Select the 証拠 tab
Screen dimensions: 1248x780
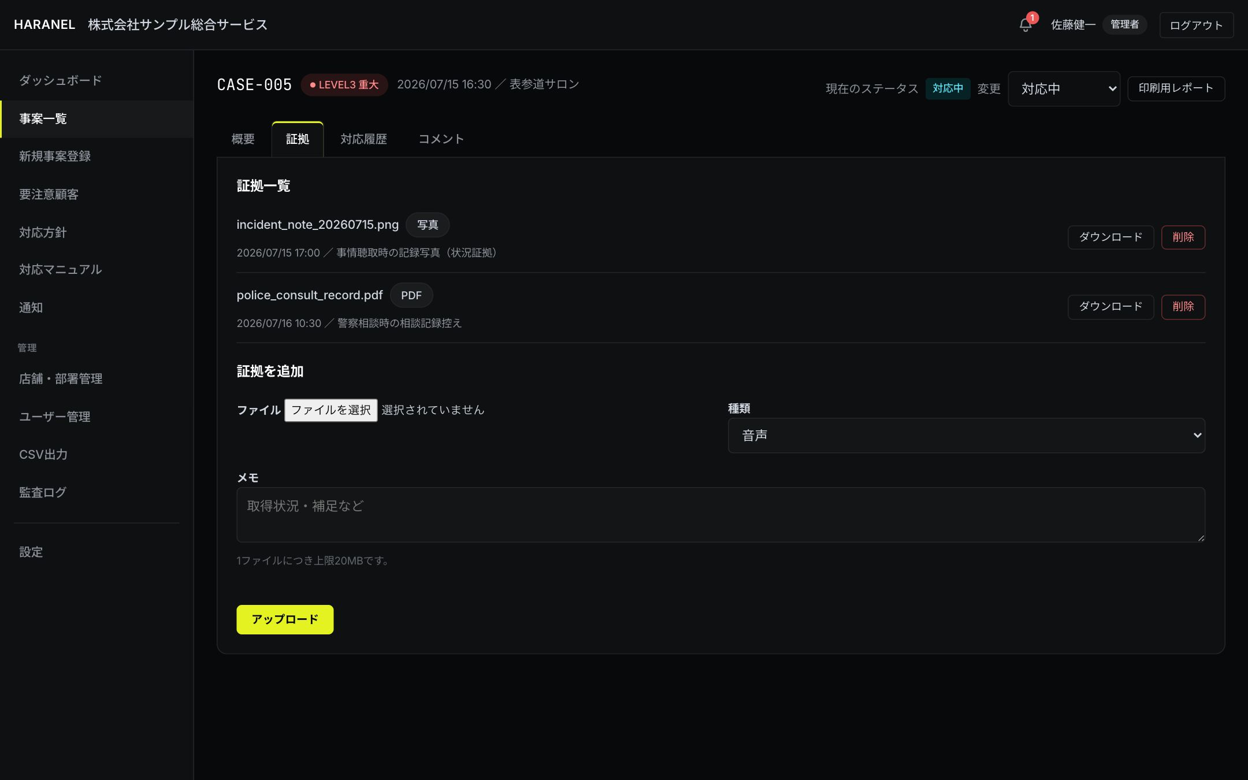pyautogui.click(x=298, y=139)
